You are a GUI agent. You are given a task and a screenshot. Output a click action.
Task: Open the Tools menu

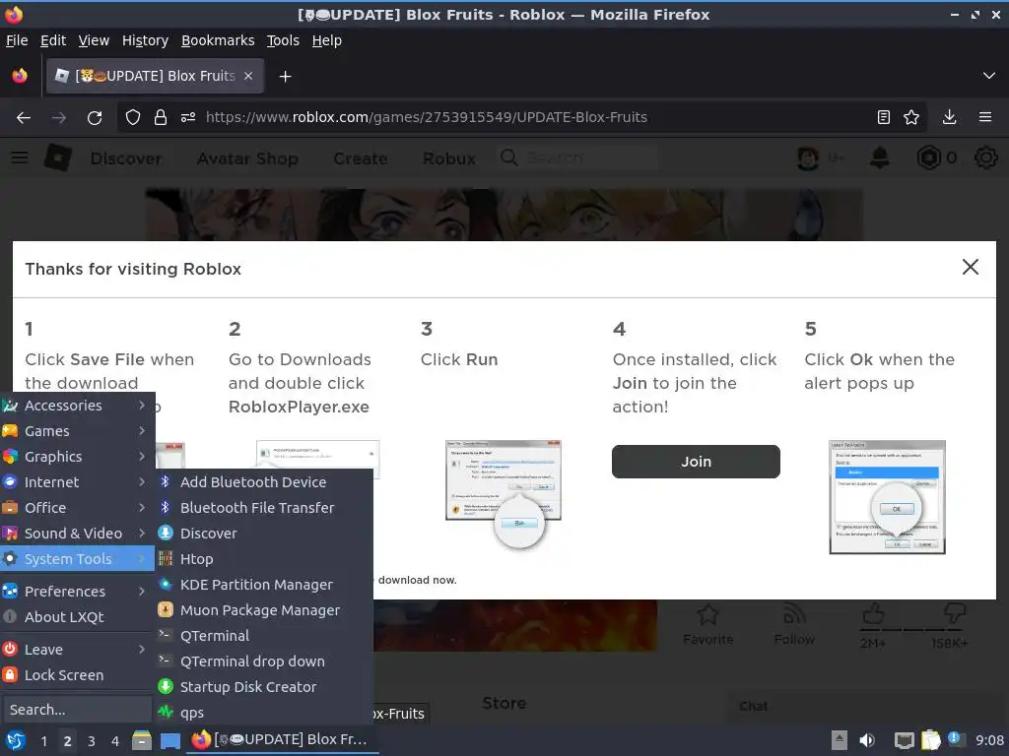click(x=283, y=40)
